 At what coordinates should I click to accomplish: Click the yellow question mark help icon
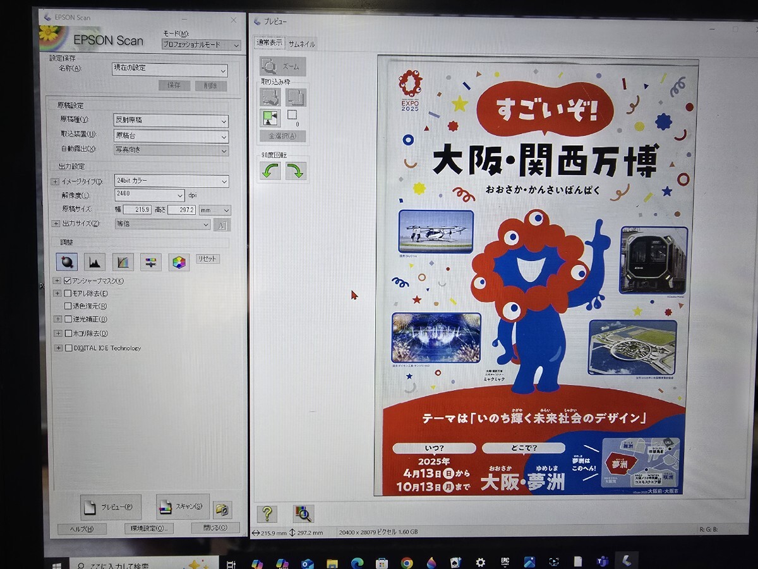pyautogui.click(x=267, y=513)
